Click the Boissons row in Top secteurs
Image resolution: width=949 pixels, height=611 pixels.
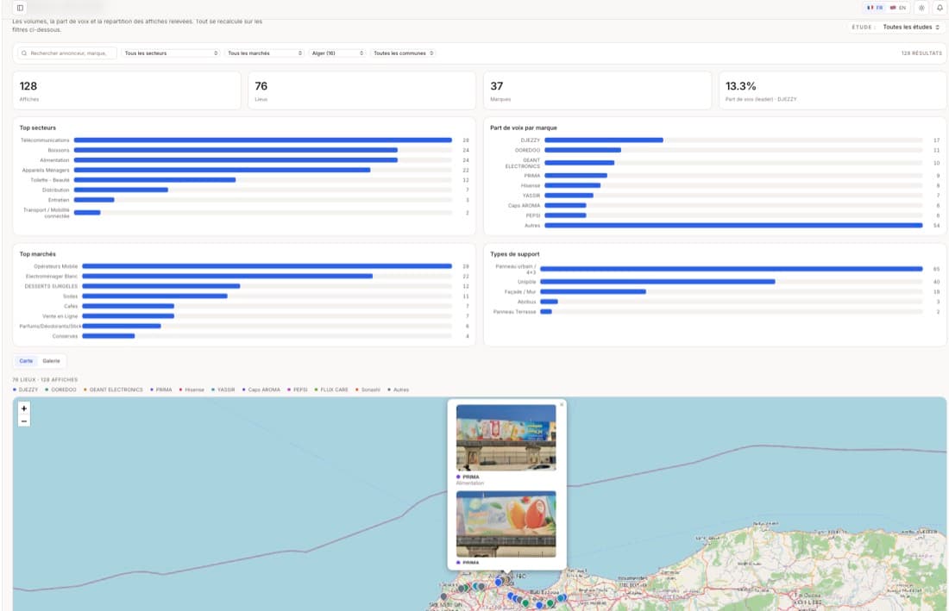click(x=244, y=150)
